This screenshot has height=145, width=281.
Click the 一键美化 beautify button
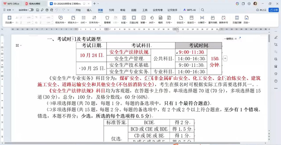230,39
